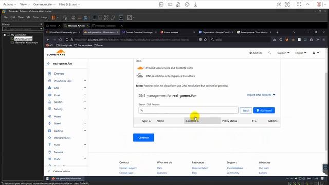
Task: Click the blue Continue button
Action: click(143, 138)
